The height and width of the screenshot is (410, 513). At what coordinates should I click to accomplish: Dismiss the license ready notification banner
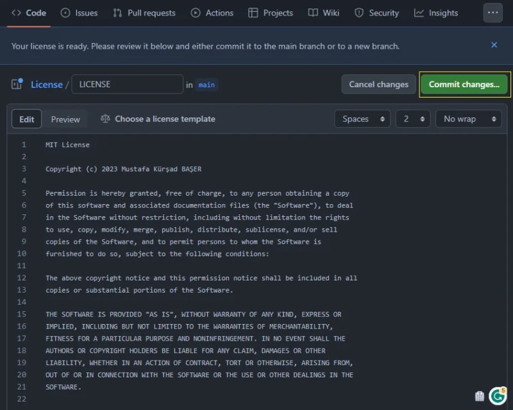click(494, 45)
